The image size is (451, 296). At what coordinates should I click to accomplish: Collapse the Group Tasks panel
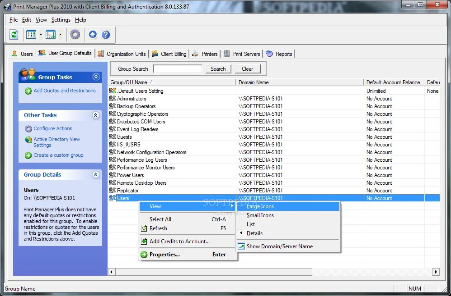click(x=96, y=77)
